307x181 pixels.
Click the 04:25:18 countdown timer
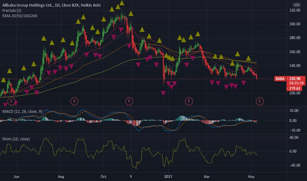[296, 83]
